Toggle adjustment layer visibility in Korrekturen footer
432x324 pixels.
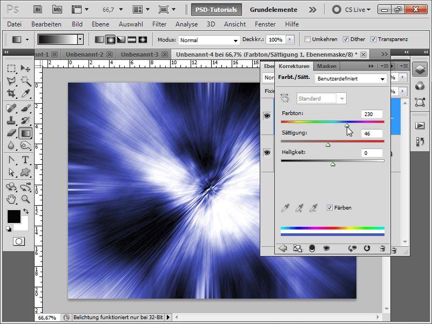click(327, 248)
